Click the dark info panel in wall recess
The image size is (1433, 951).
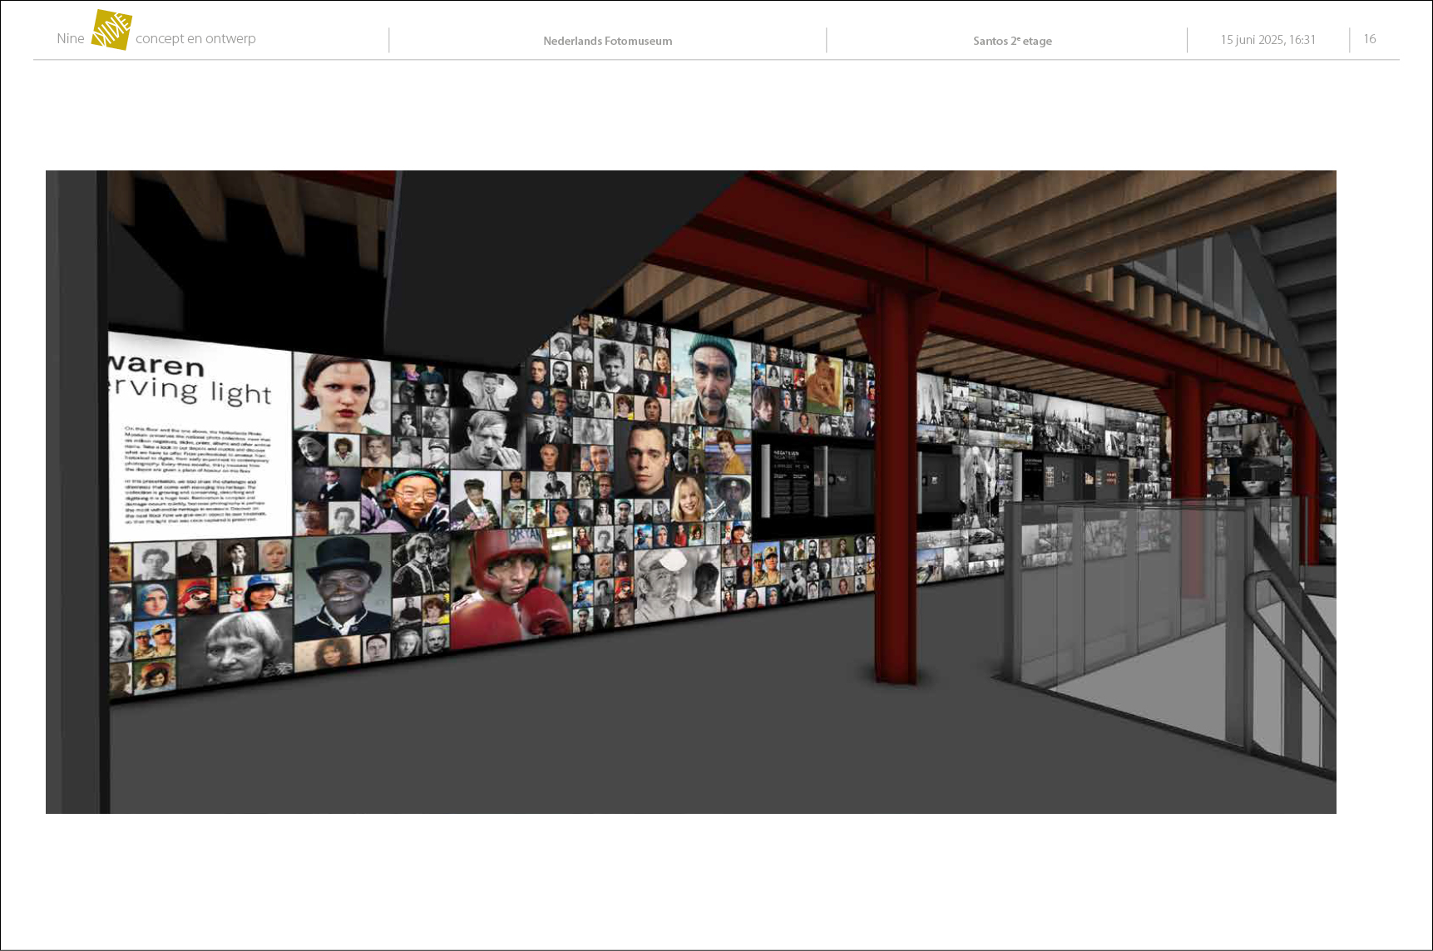(790, 482)
